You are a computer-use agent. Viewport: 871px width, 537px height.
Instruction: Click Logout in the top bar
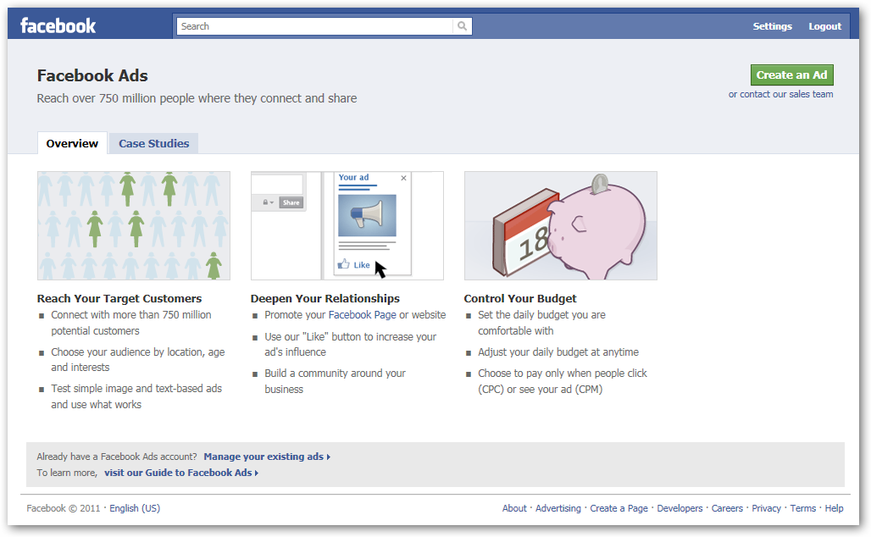coord(825,26)
